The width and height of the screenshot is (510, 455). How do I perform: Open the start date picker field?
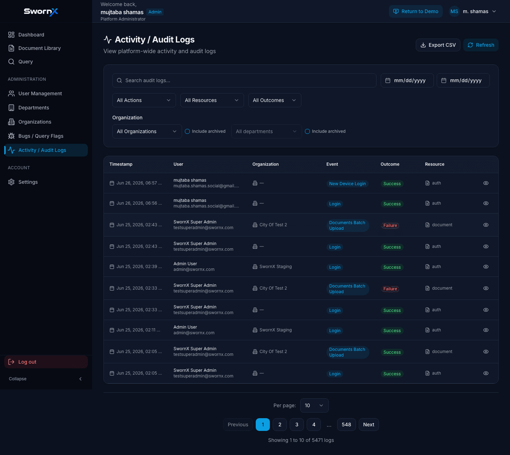point(407,80)
